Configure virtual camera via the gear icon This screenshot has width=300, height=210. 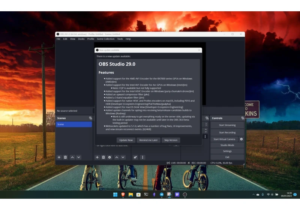[x=241, y=139]
